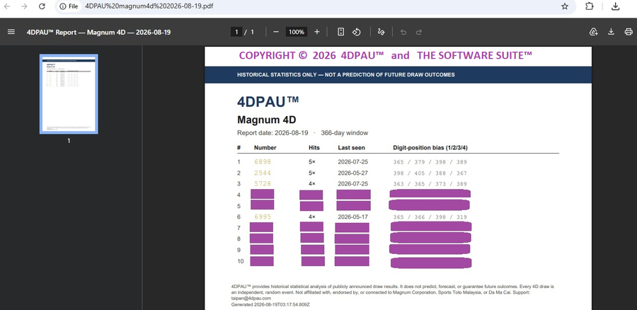Click the fit to page icon
Viewport: 637px width, 310px height.
[x=341, y=32]
